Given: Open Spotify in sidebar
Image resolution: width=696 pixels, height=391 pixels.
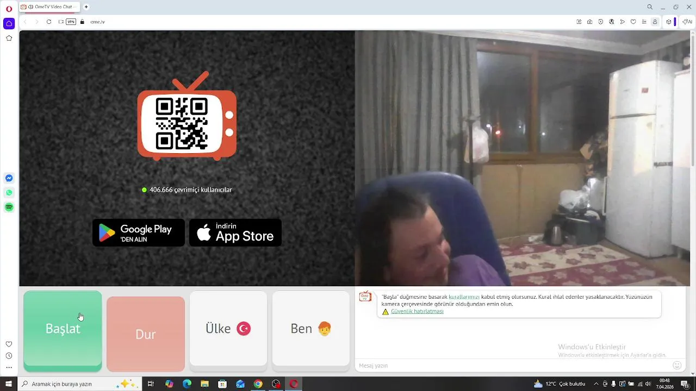Looking at the screenshot, I should click(x=9, y=207).
